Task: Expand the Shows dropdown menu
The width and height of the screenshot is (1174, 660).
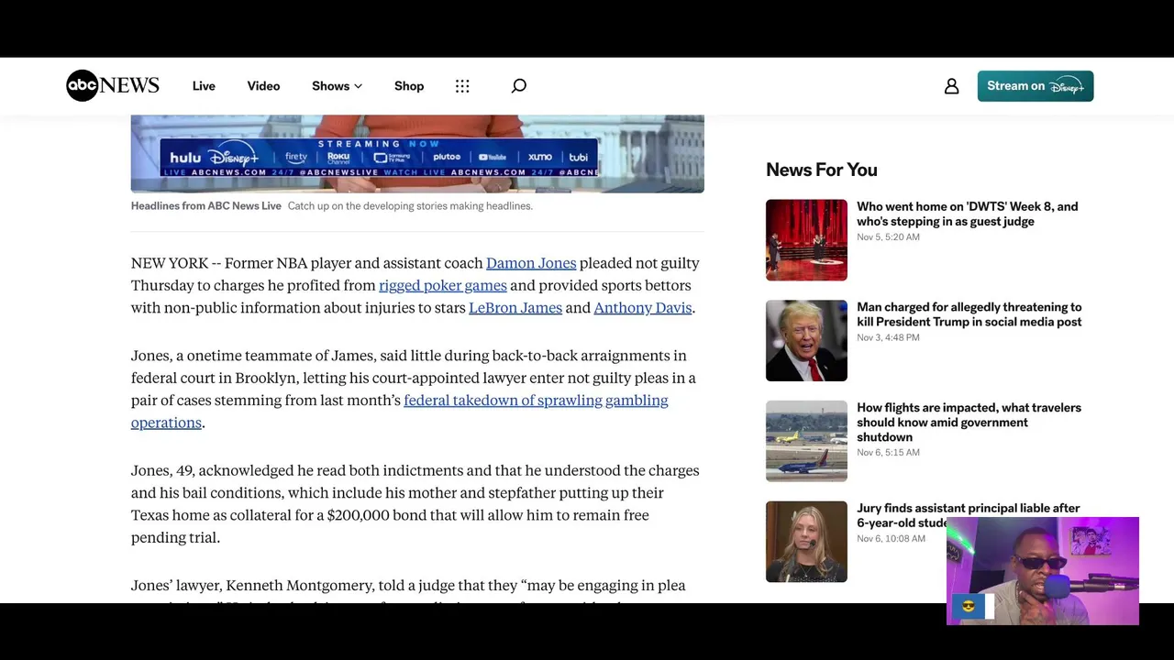Action: 337,86
